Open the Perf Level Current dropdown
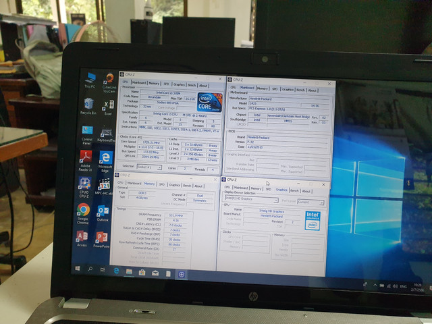The width and height of the screenshot is (432, 324). click(310, 202)
